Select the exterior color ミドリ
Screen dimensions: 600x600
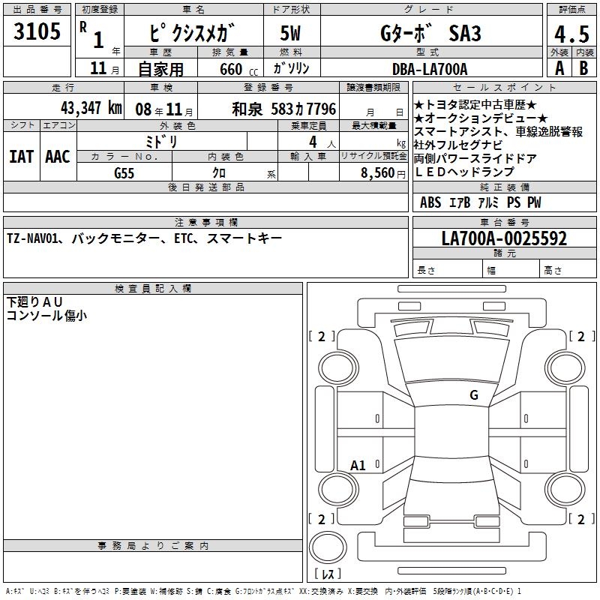[161, 142]
